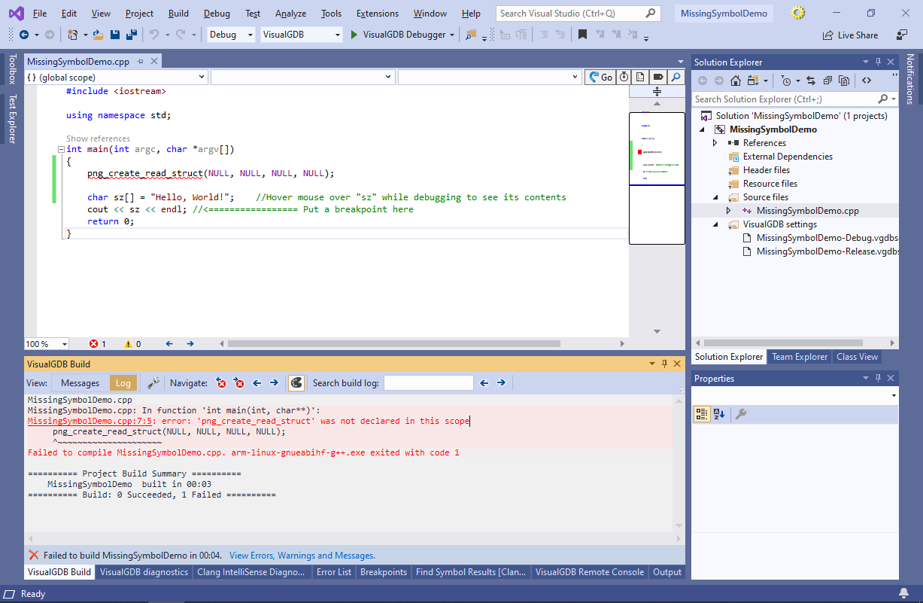Viewport: 923px width, 603px height.
Task: Open the VisualGDB Remote Console tab
Action: click(x=590, y=572)
